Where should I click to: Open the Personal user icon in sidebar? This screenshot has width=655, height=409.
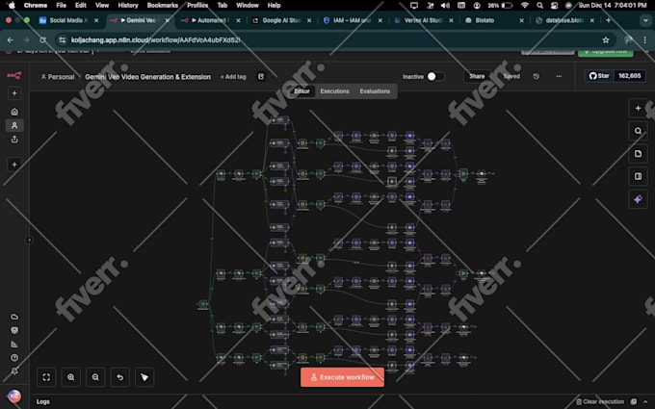click(14, 125)
